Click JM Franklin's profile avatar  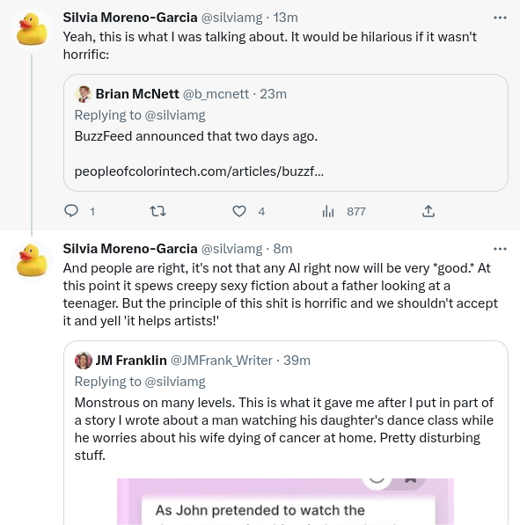84,361
